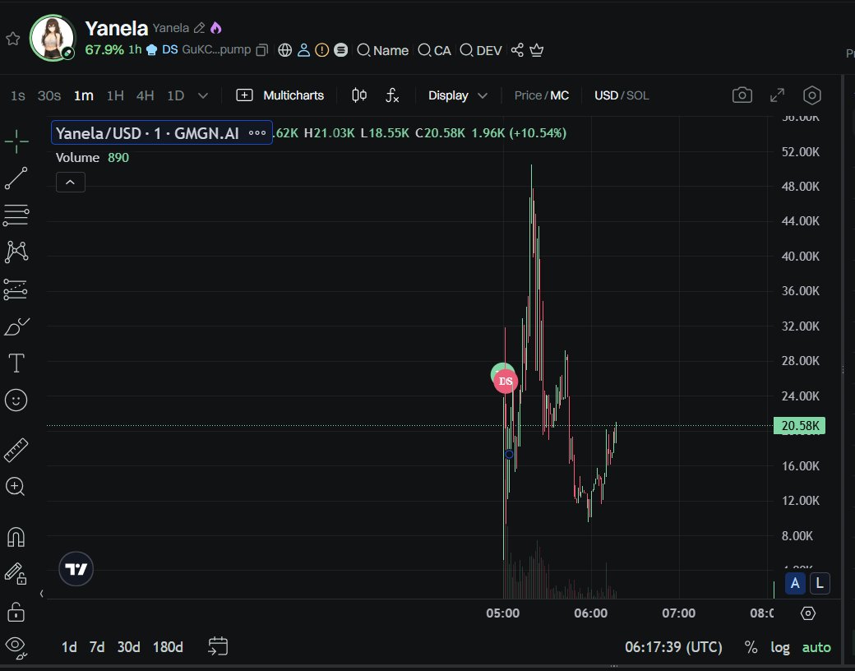The image size is (855, 671).
Task: Select the horizontal lines Fibonacci tool
Action: click(16, 215)
